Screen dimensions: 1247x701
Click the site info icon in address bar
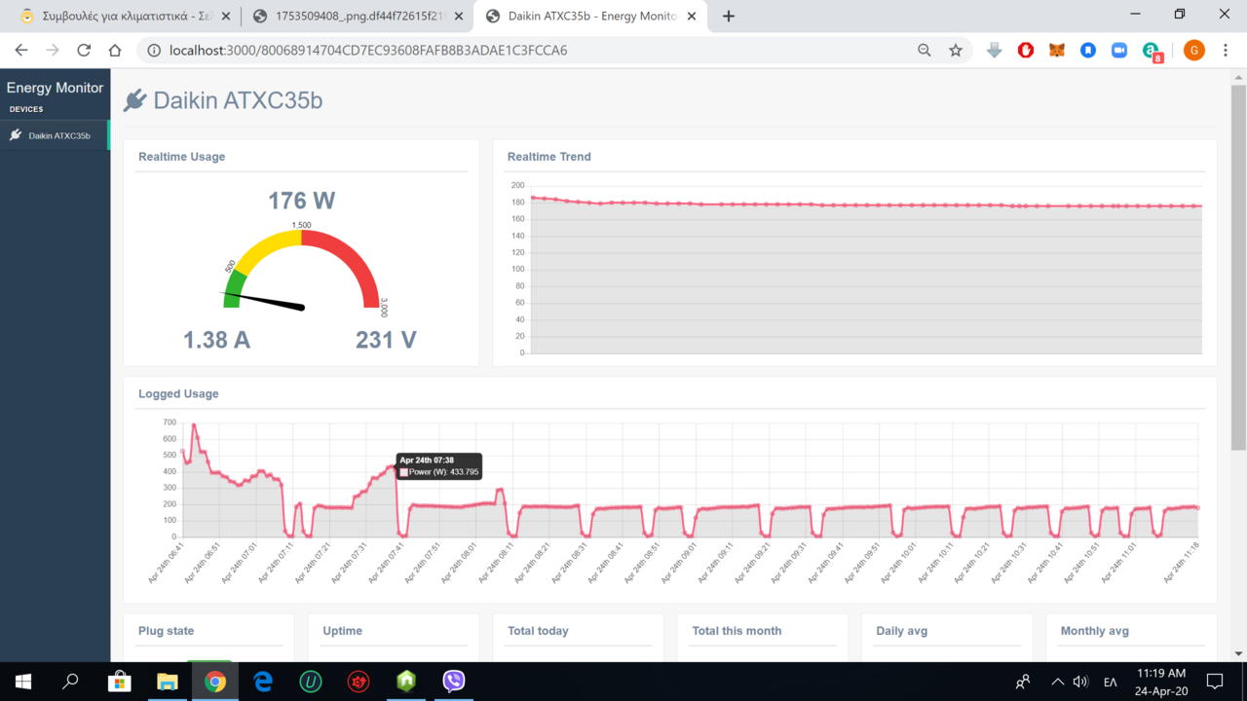click(154, 51)
